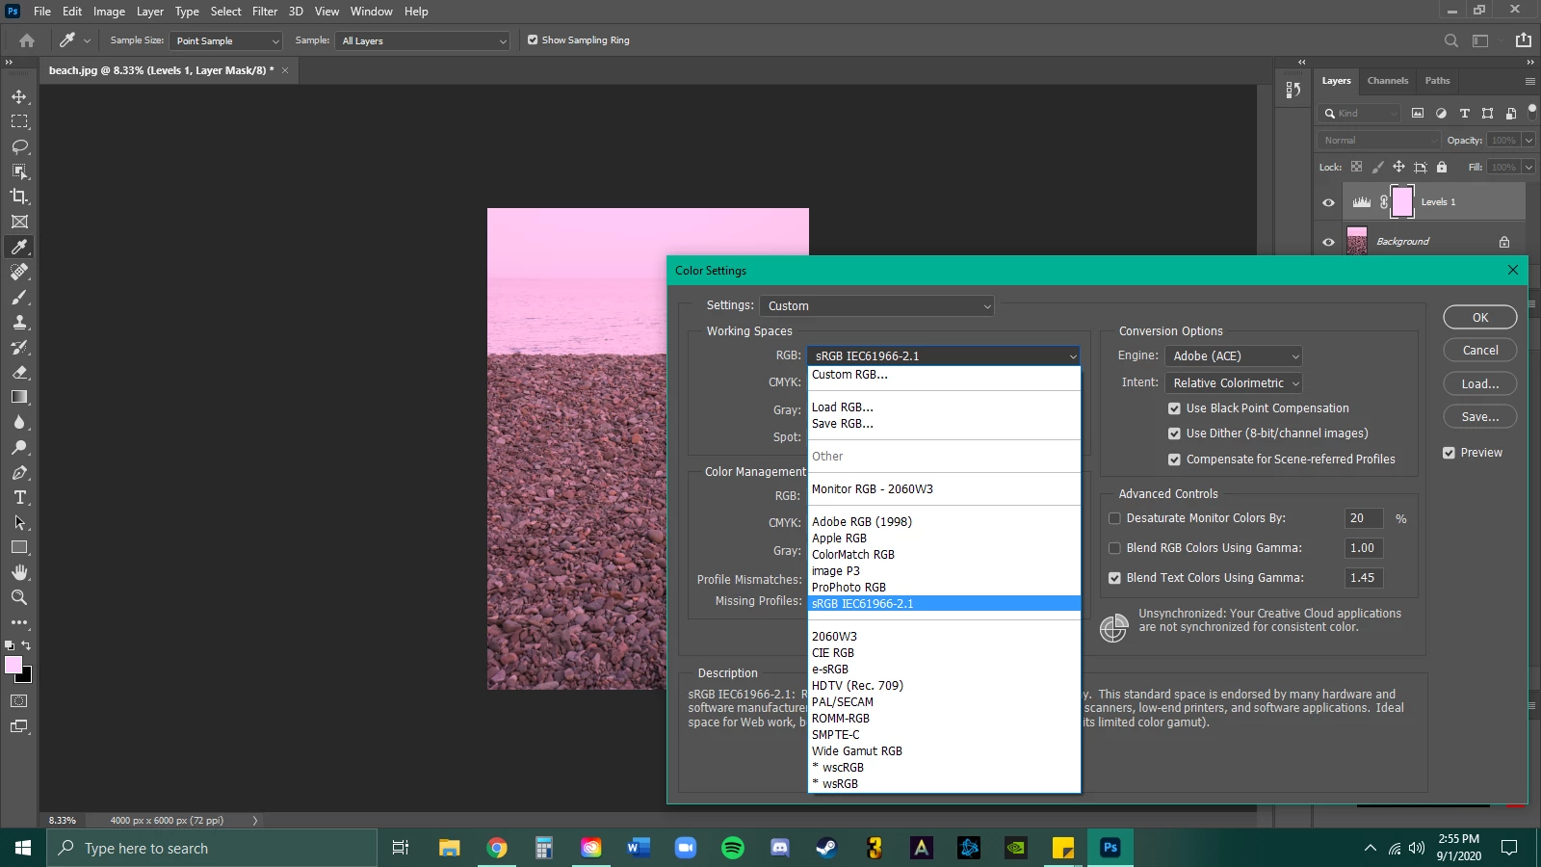Open the Engine Adobe (ACE) dropdown
The width and height of the screenshot is (1541, 867).
pos(1234,356)
